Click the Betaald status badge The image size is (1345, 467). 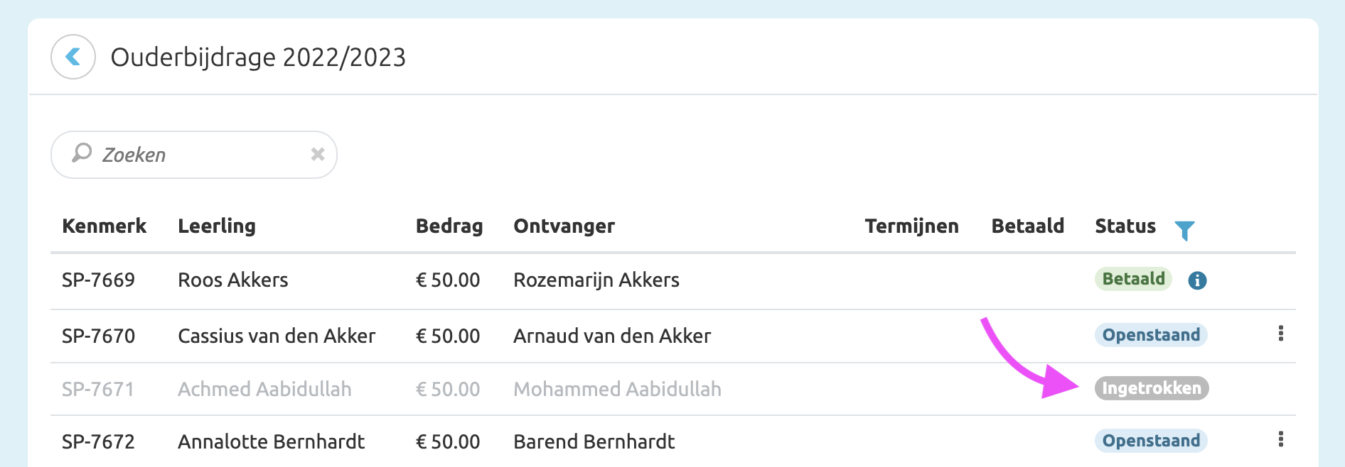pos(1132,279)
